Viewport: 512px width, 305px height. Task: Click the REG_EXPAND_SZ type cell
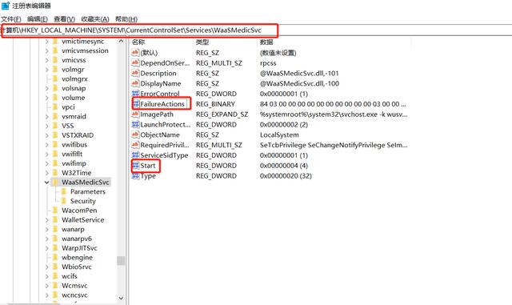pyautogui.click(x=222, y=114)
